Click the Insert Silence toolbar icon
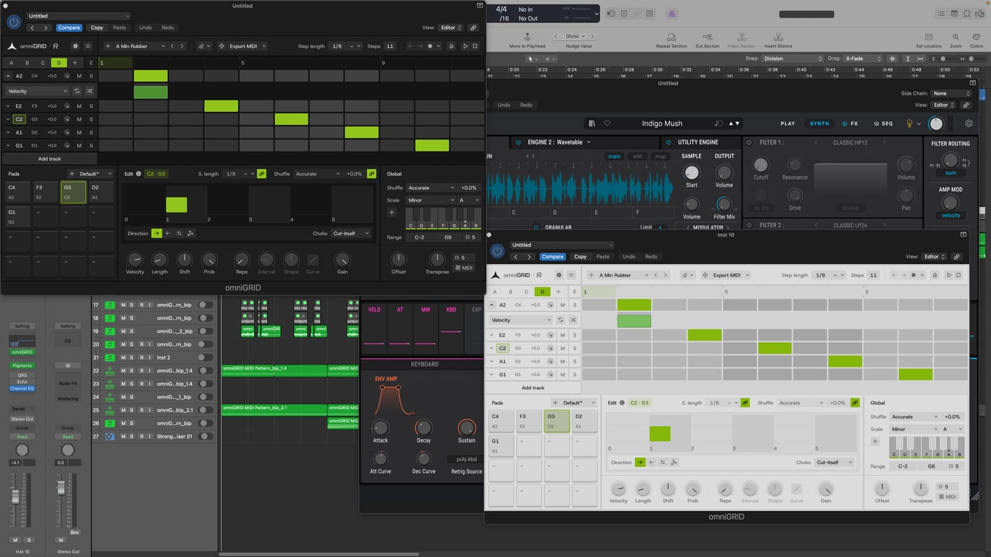The image size is (991, 557). 778,37
